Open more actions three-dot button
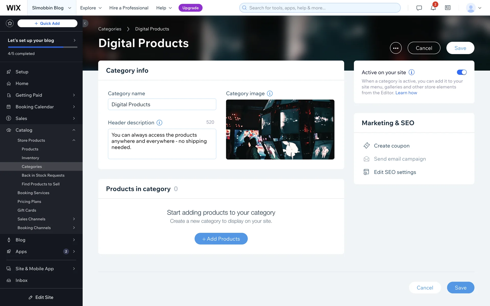Viewport: 490px width, 306px height. tap(396, 48)
